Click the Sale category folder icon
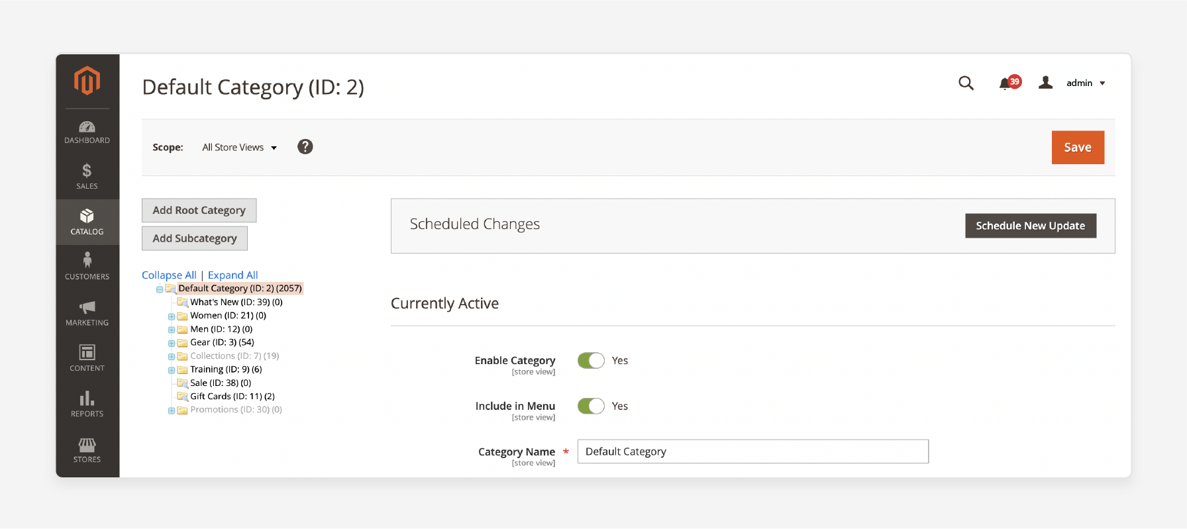Image resolution: width=1187 pixels, height=529 pixels. (x=182, y=383)
